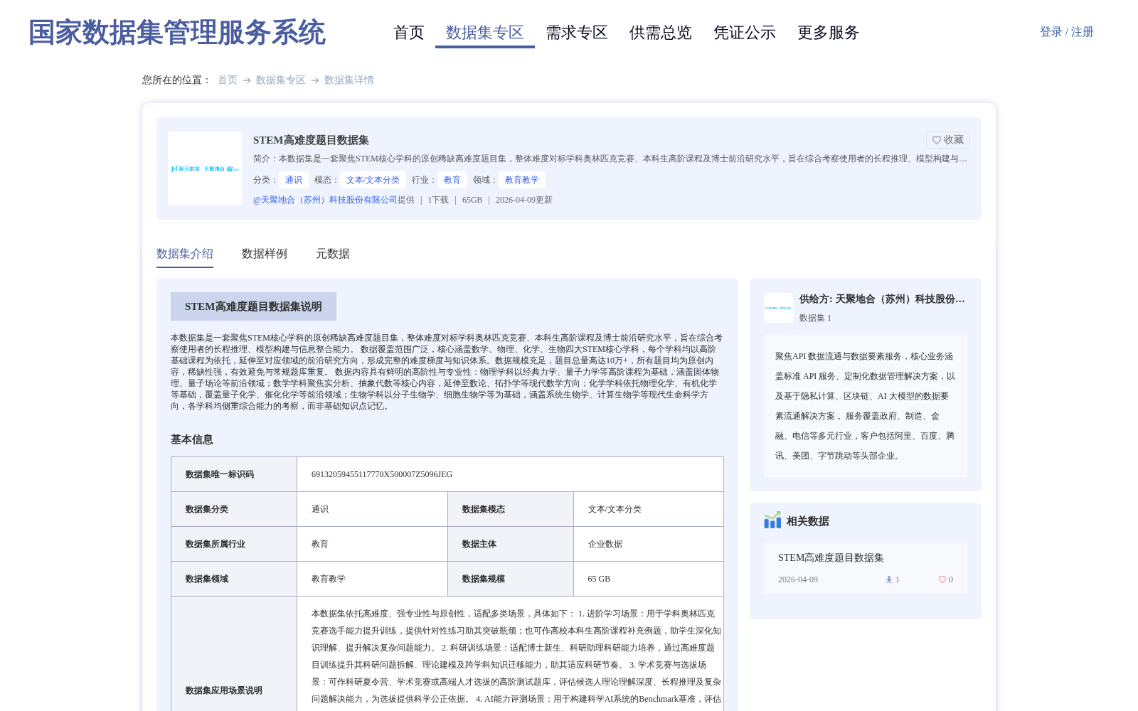
Task: Click the 基本信息 section heading
Action: coord(192,439)
